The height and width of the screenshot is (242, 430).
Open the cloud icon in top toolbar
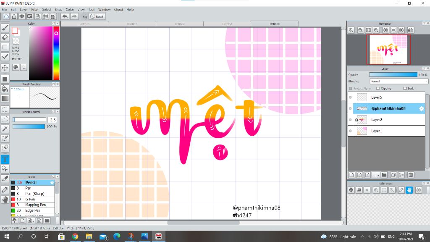(6, 16)
